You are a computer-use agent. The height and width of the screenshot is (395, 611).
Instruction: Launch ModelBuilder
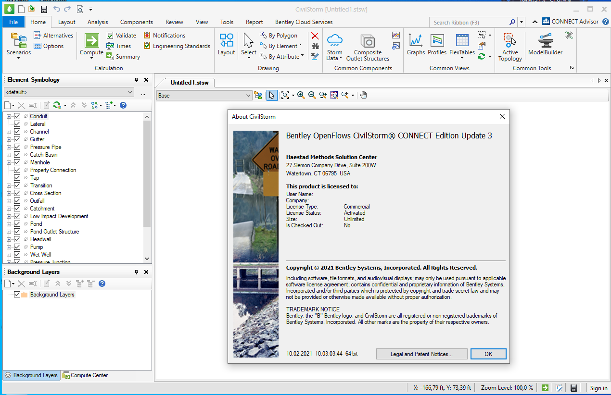click(545, 45)
